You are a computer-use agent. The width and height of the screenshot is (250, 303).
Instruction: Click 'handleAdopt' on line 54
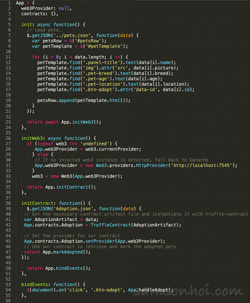[x=153, y=290]
